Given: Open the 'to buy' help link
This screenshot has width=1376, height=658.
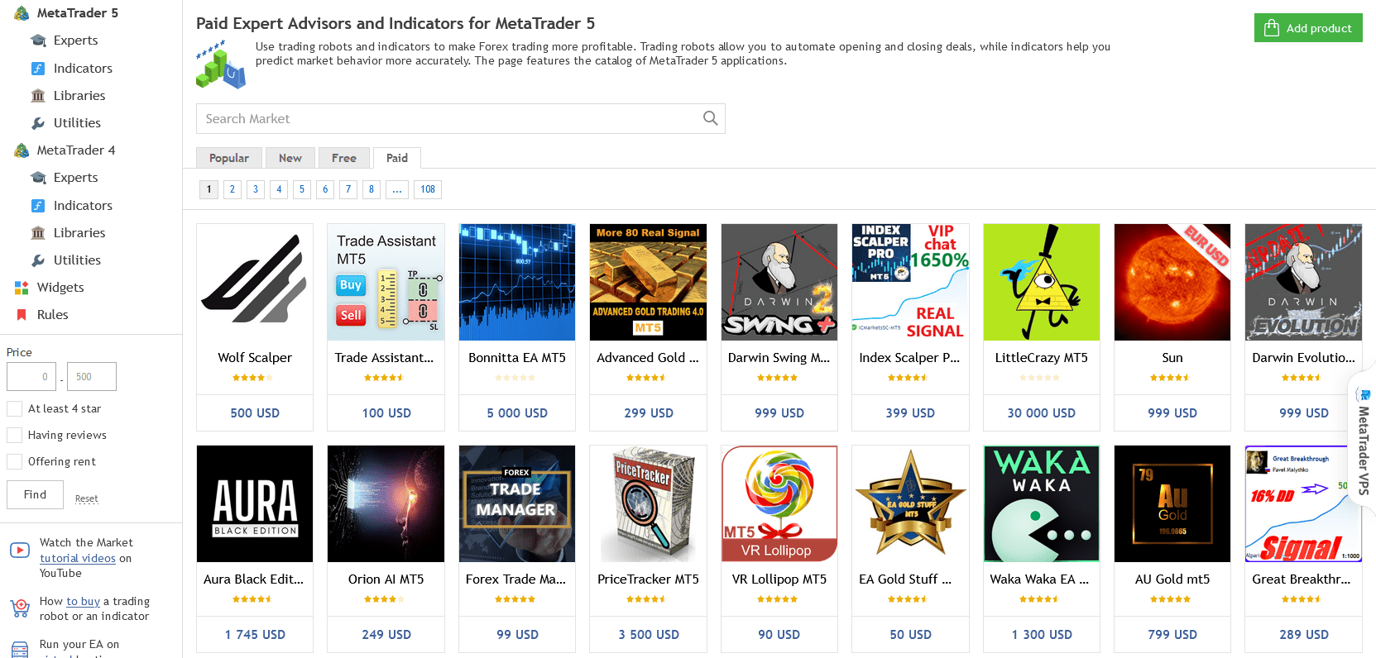Looking at the screenshot, I should point(83,601).
